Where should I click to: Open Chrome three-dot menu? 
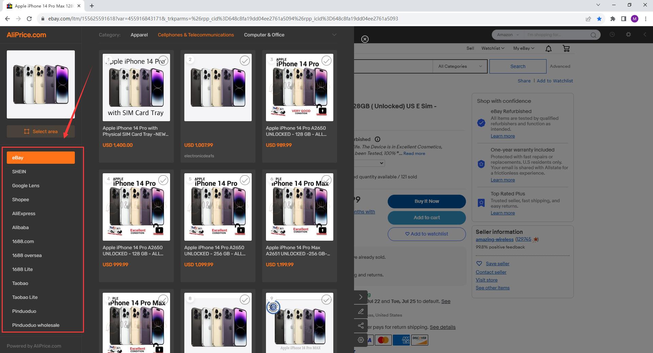coord(646,19)
